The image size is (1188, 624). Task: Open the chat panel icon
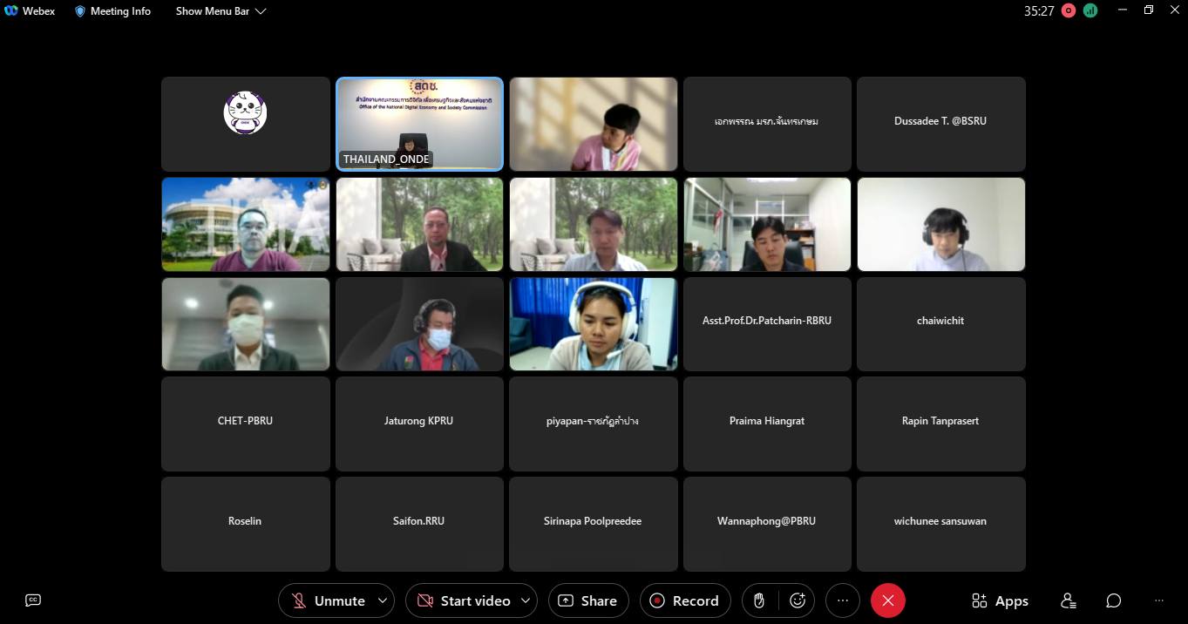1113,600
